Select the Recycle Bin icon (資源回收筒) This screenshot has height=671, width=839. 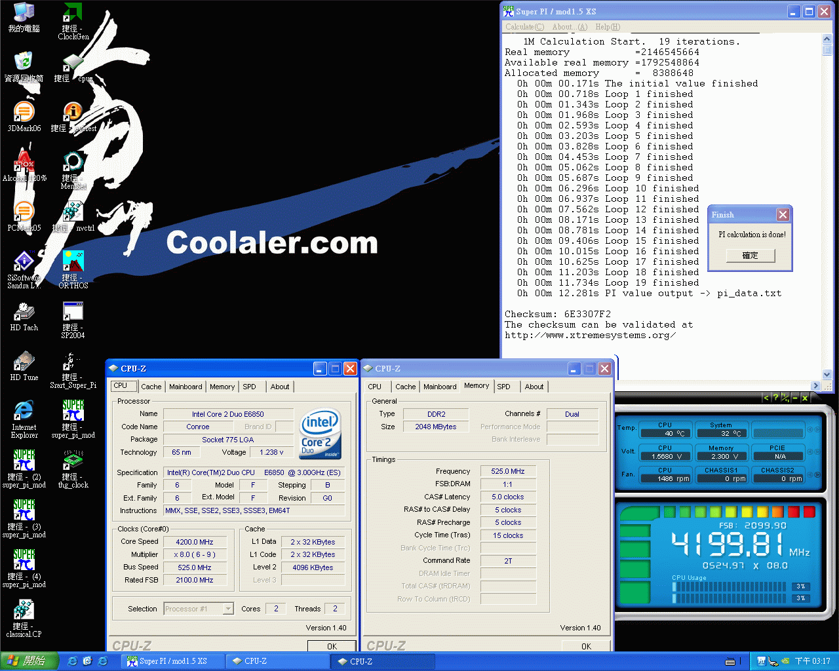pyautogui.click(x=24, y=67)
